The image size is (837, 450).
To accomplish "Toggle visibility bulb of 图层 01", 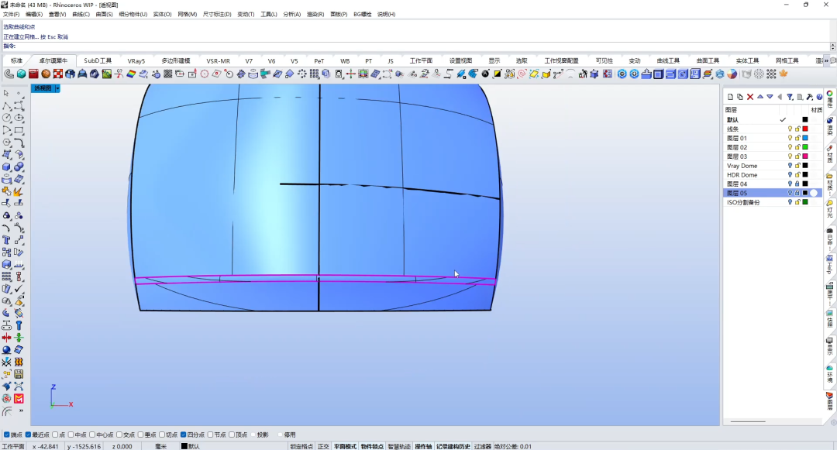I will click(790, 138).
